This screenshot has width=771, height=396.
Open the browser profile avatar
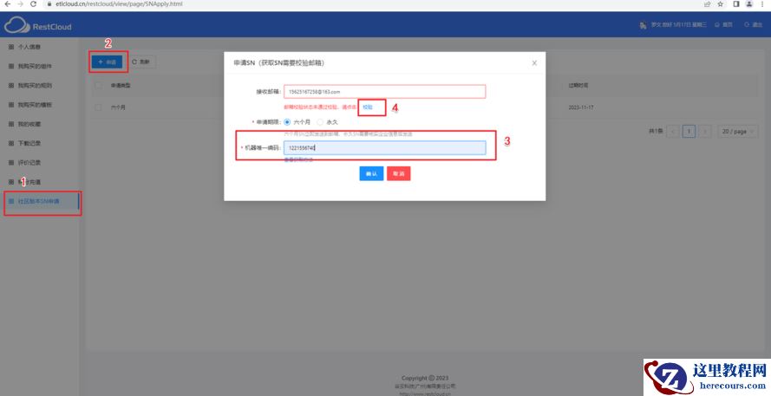tap(749, 4)
